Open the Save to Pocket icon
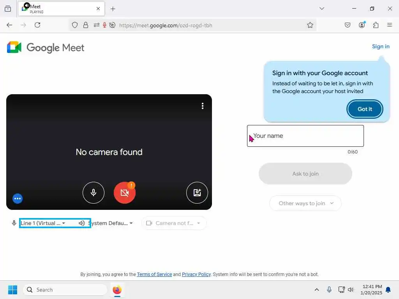This screenshot has width=399, height=299. (347, 25)
